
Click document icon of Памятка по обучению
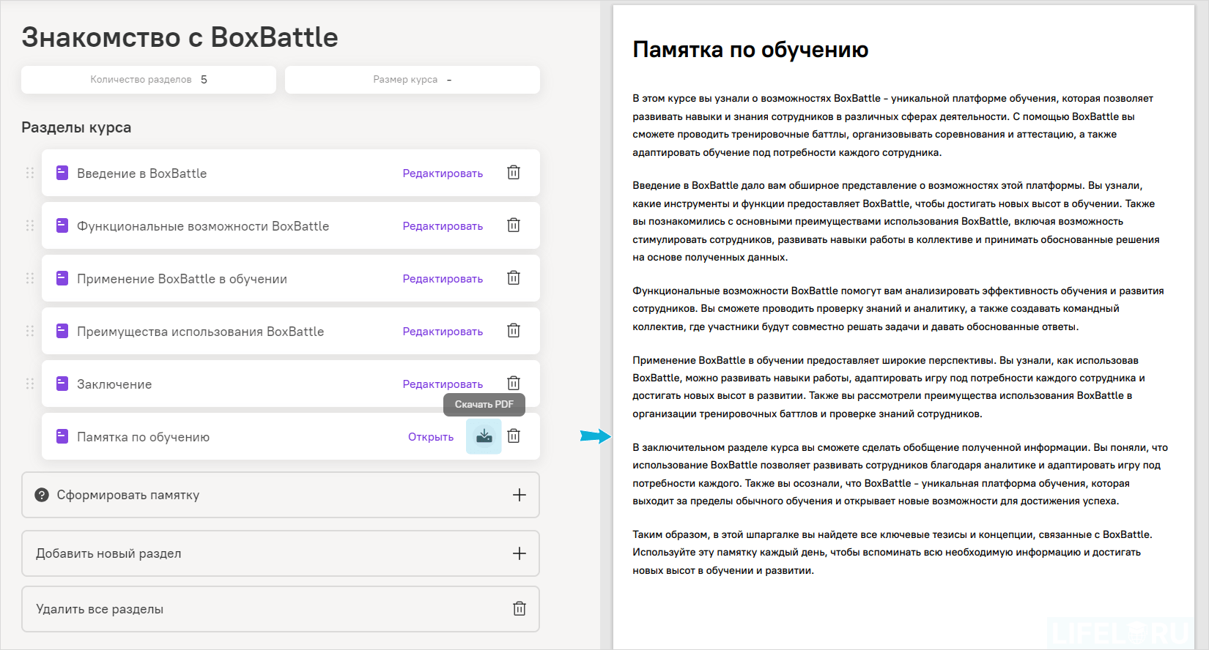pos(62,436)
